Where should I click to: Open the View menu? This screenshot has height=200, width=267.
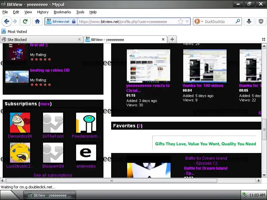28,12
